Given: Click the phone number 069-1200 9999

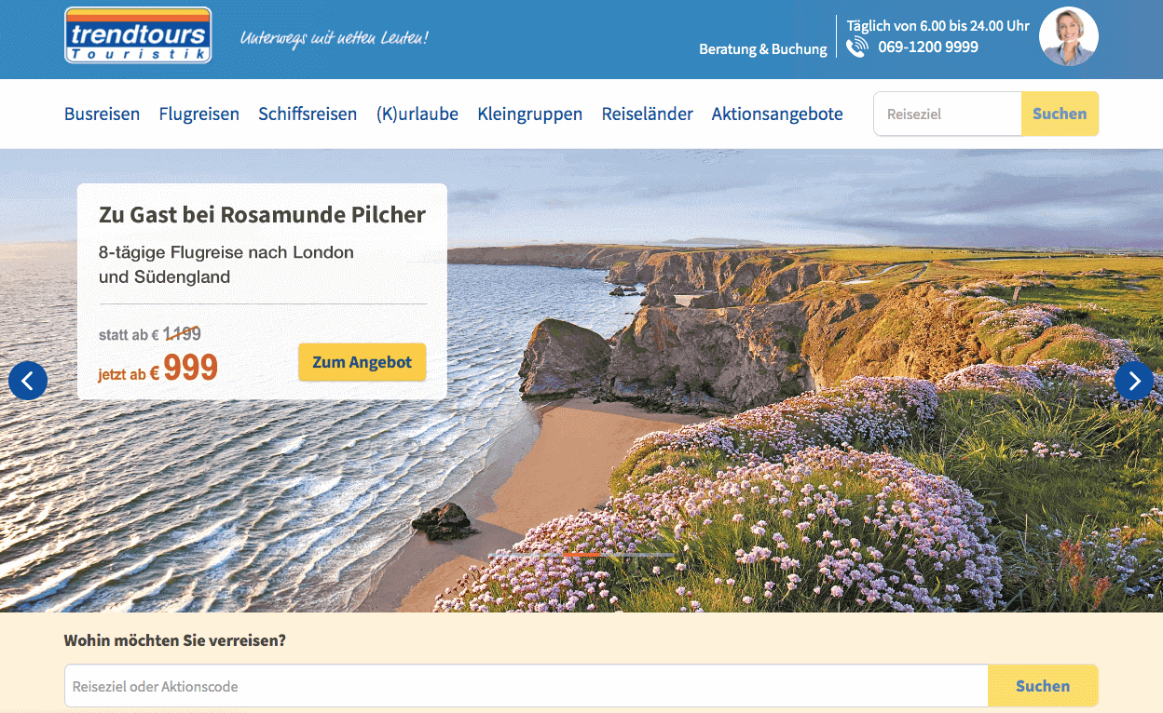Looking at the screenshot, I should [x=928, y=47].
